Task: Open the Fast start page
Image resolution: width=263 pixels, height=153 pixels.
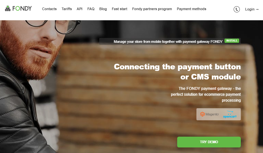Action: point(120,9)
